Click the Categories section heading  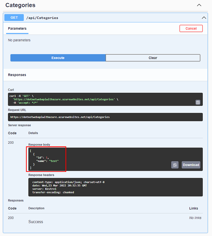20,5
